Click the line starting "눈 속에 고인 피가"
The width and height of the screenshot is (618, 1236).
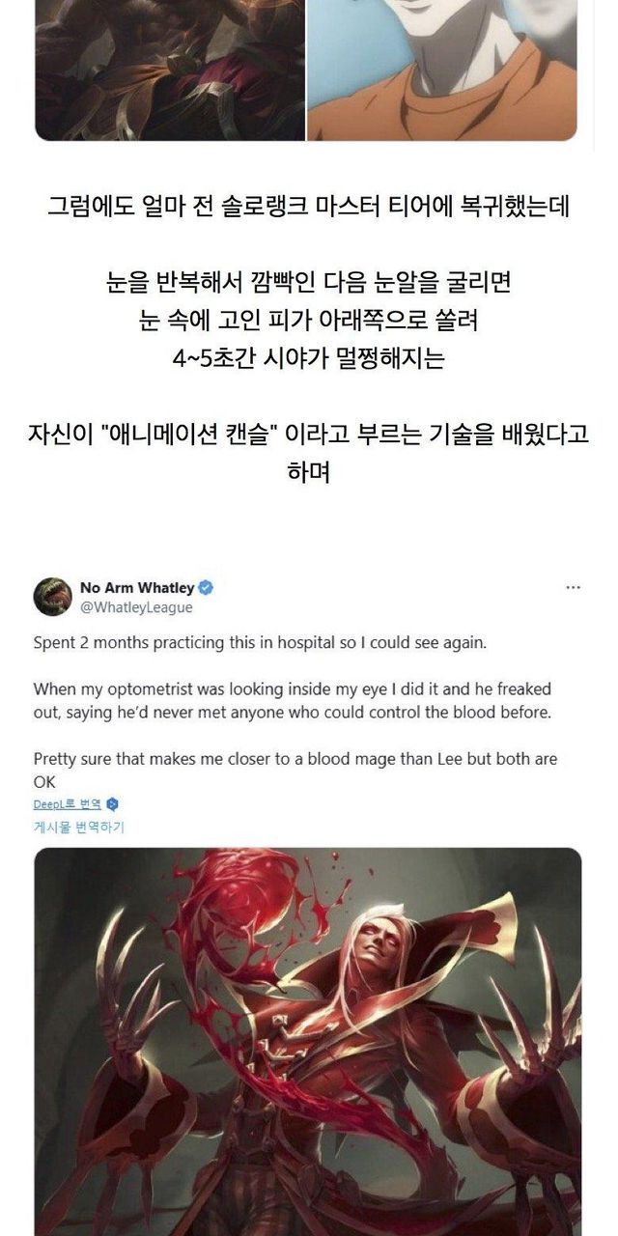[x=308, y=321]
